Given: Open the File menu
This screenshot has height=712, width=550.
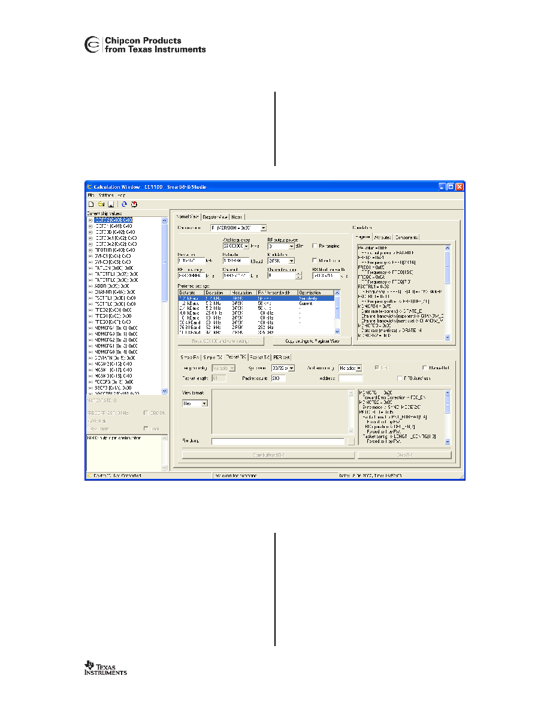Looking at the screenshot, I should (90, 195).
